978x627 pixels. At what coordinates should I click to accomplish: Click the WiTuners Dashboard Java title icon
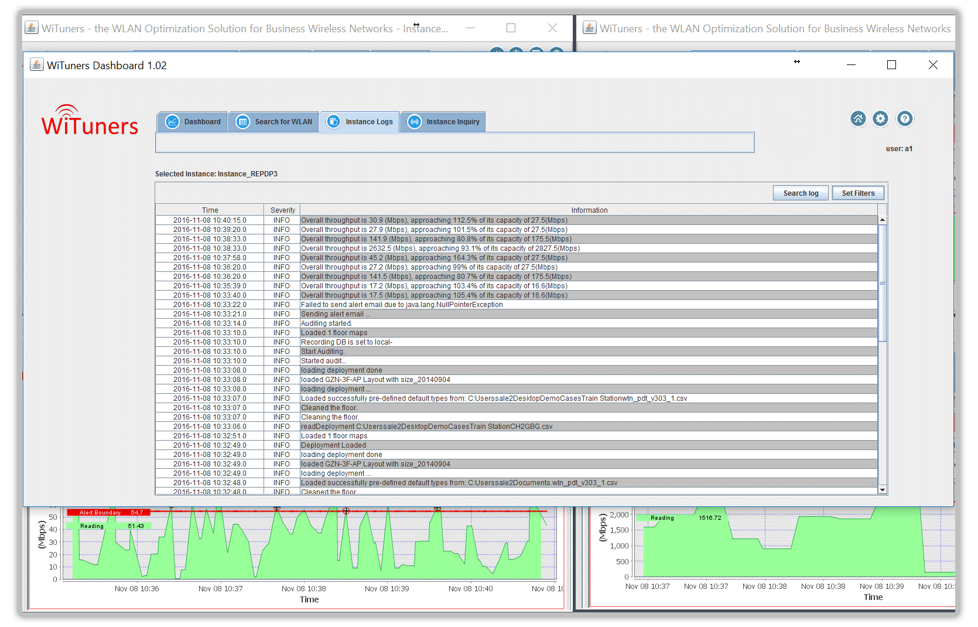click(37, 64)
